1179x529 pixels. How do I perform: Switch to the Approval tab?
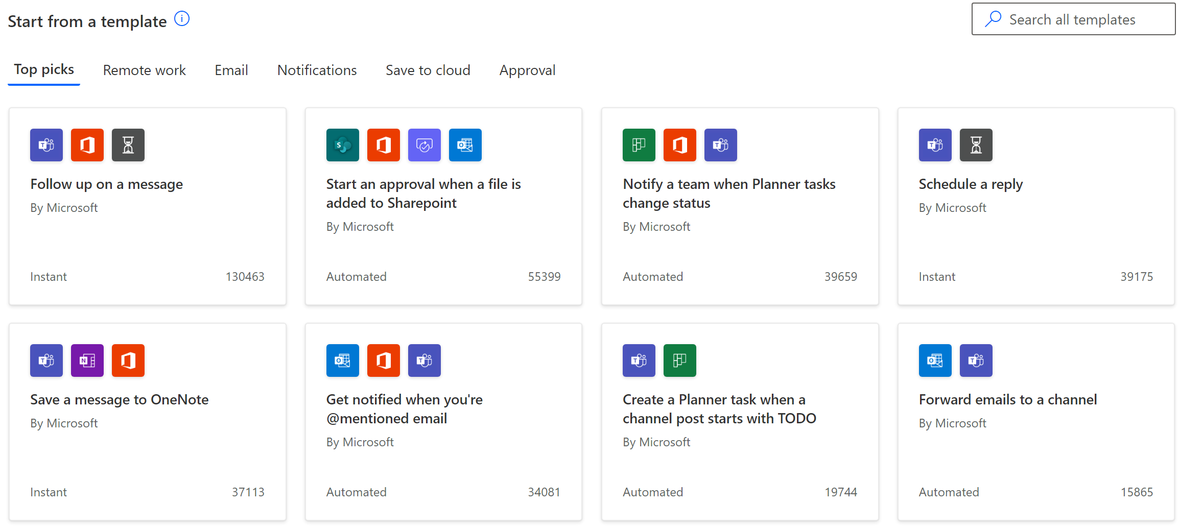click(527, 70)
